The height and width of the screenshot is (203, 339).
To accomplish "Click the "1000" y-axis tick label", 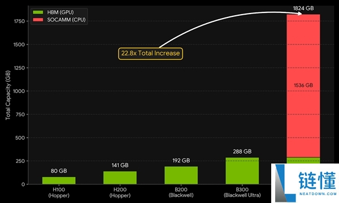I will (19, 91).
